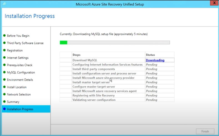Click the green bullet beside Registration
This screenshot has height=136, width=219.
4,50
